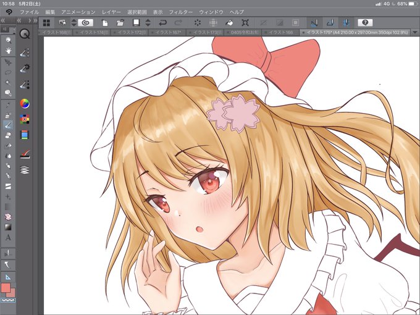Image resolution: width=420 pixels, height=315 pixels.
Task: Switch to the イラスト166 canvas tab
Action: (x=282, y=32)
